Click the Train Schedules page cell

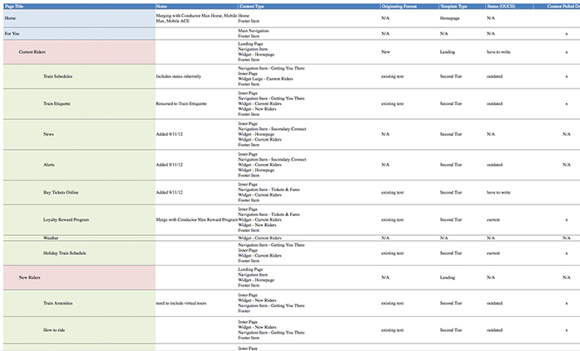58,76
